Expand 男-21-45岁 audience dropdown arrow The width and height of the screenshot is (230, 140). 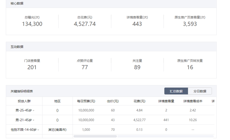[x=34, y=120]
